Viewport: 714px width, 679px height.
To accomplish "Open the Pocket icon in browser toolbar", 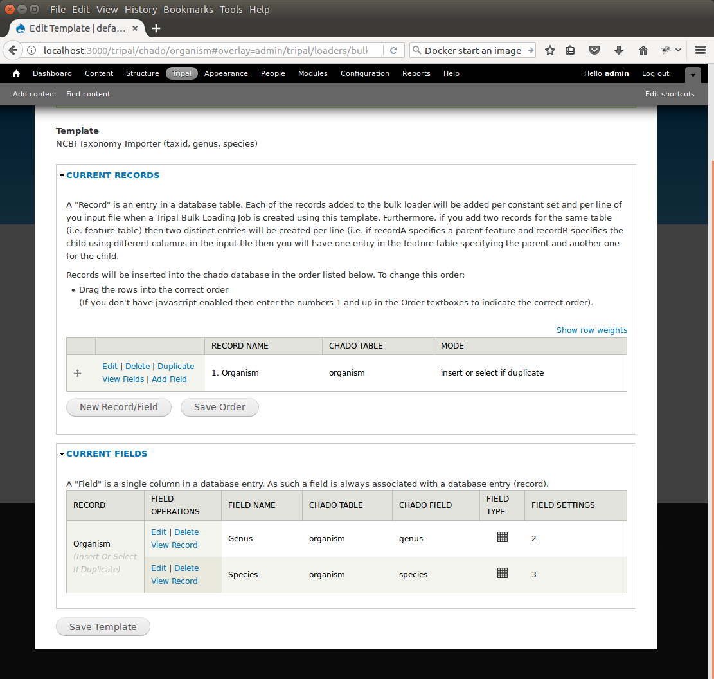I will (x=594, y=50).
